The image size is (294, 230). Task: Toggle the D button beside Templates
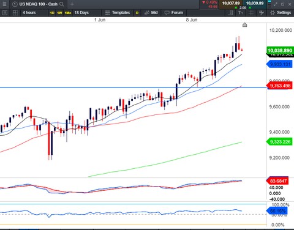pos(137,13)
